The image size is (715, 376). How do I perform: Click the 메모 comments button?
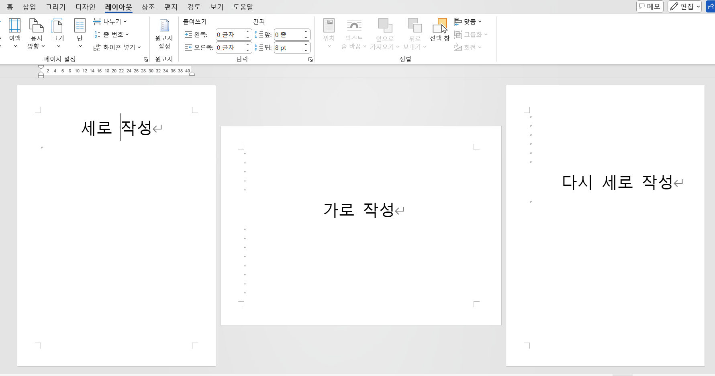pyautogui.click(x=650, y=6)
